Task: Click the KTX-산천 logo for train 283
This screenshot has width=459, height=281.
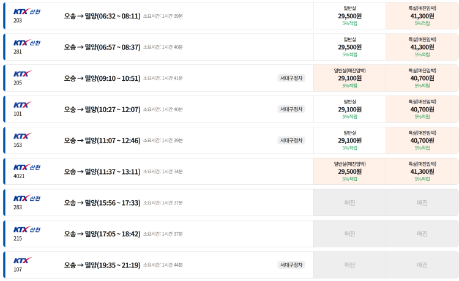Action: coord(27,198)
